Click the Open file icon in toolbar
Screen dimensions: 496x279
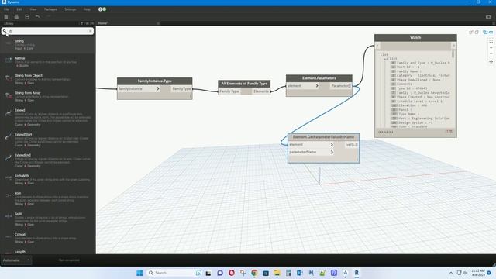16,17
